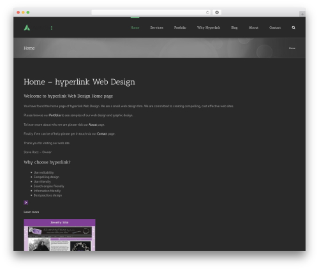Click the red close window dot

coord(19,12)
